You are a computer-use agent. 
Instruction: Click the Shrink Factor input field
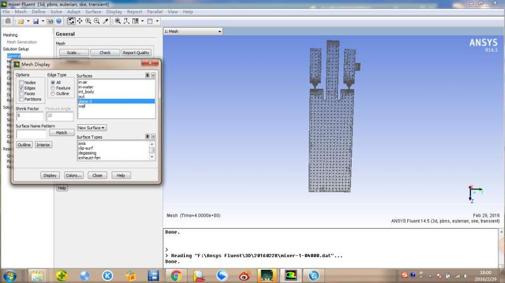29,116
